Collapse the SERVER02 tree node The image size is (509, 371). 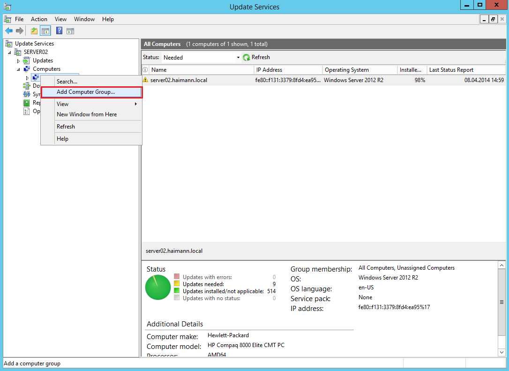tap(10, 52)
